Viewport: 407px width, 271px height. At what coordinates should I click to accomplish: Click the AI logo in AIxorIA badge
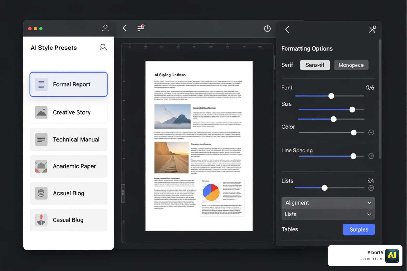pos(392,256)
